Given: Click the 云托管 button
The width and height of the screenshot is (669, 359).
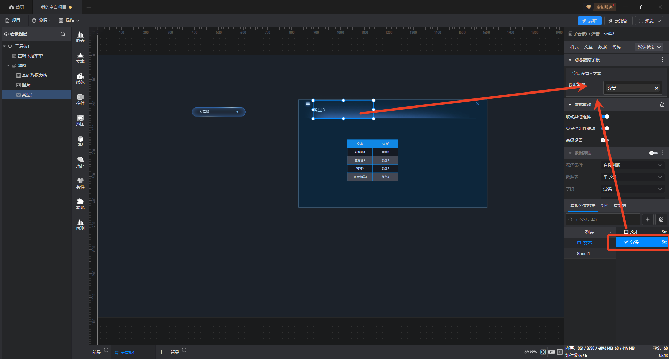Looking at the screenshot, I should [x=618, y=21].
